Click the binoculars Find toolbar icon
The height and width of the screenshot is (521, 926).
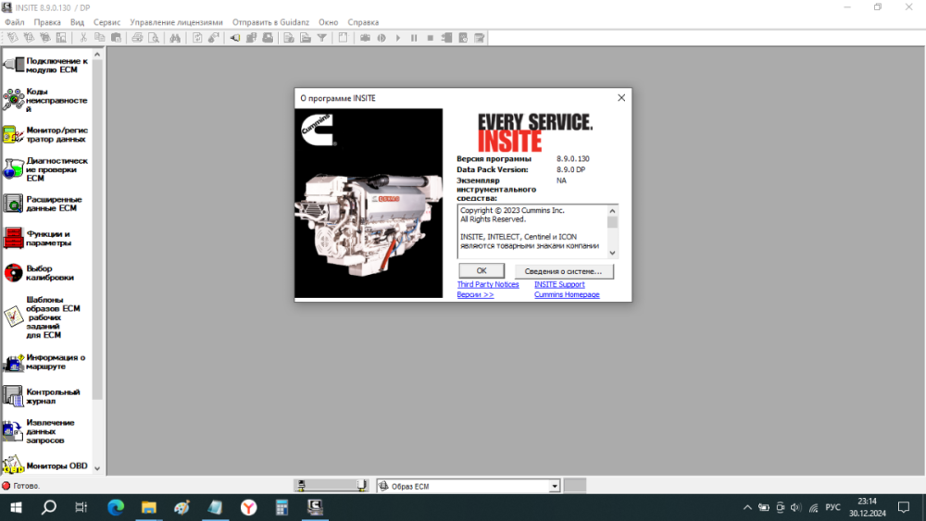coord(175,38)
